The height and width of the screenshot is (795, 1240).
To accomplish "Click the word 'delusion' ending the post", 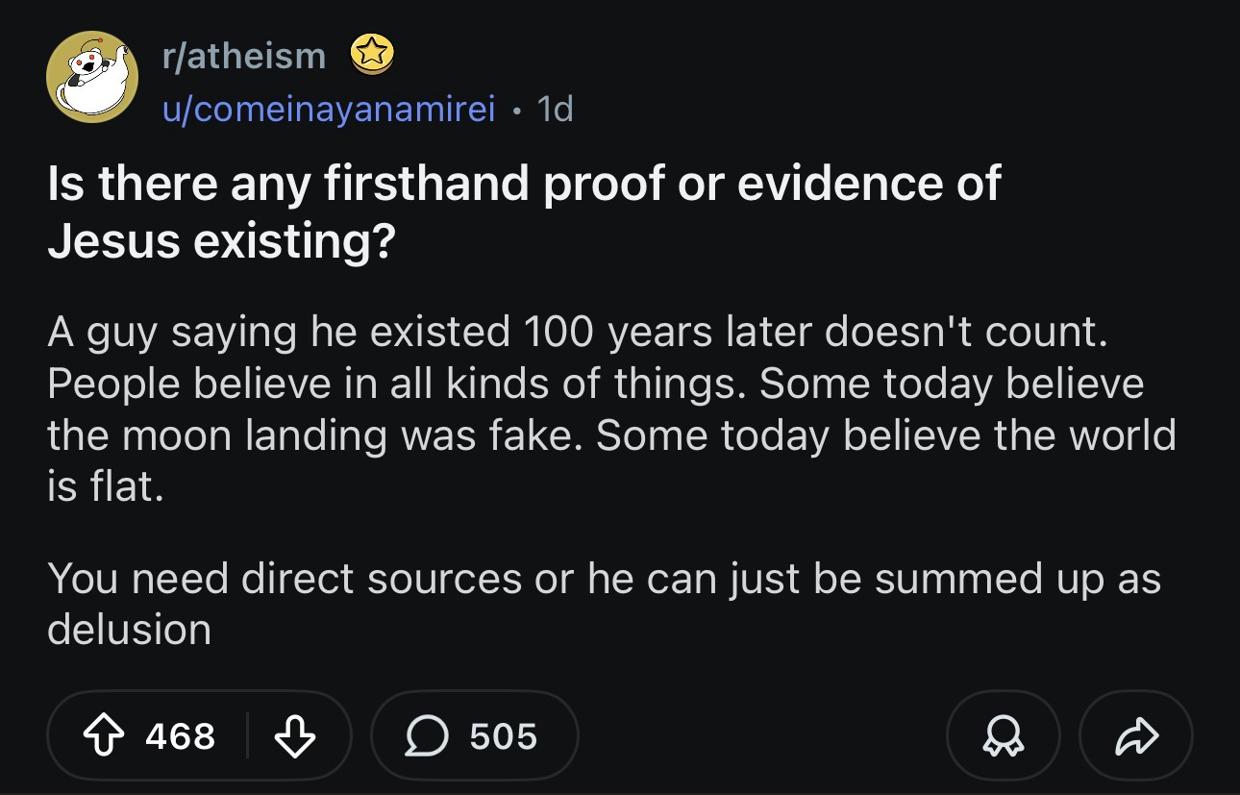I will (x=129, y=630).
